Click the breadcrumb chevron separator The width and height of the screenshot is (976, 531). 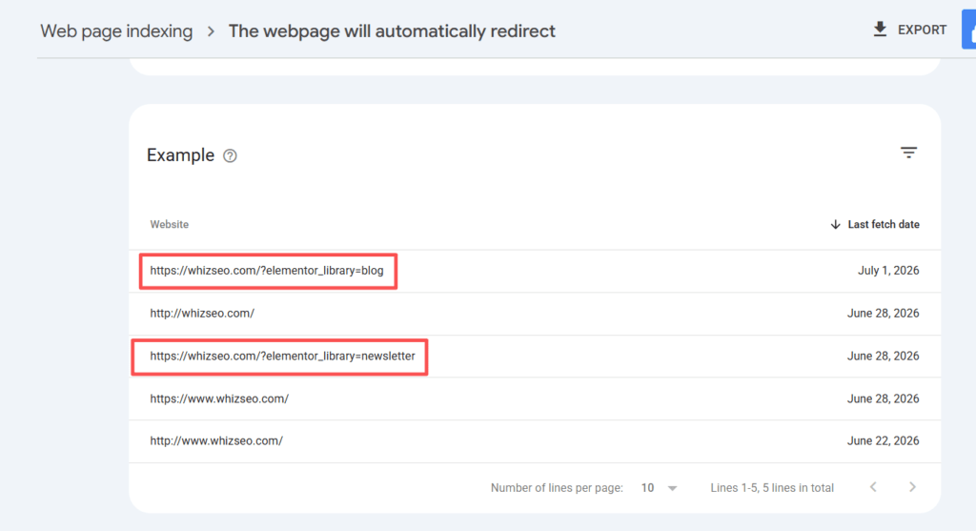(211, 31)
